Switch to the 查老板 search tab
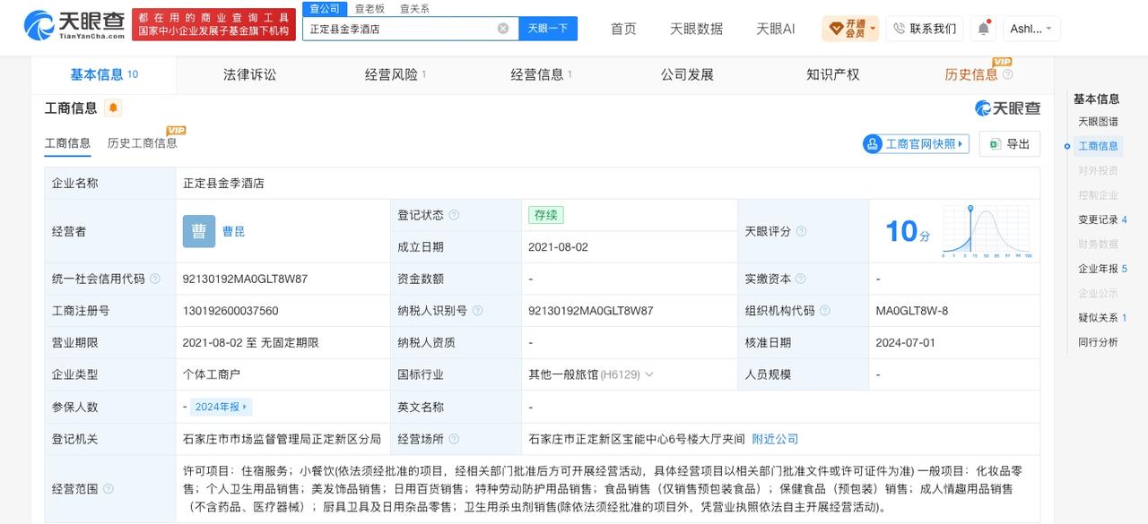The image size is (1148, 524). (x=370, y=8)
